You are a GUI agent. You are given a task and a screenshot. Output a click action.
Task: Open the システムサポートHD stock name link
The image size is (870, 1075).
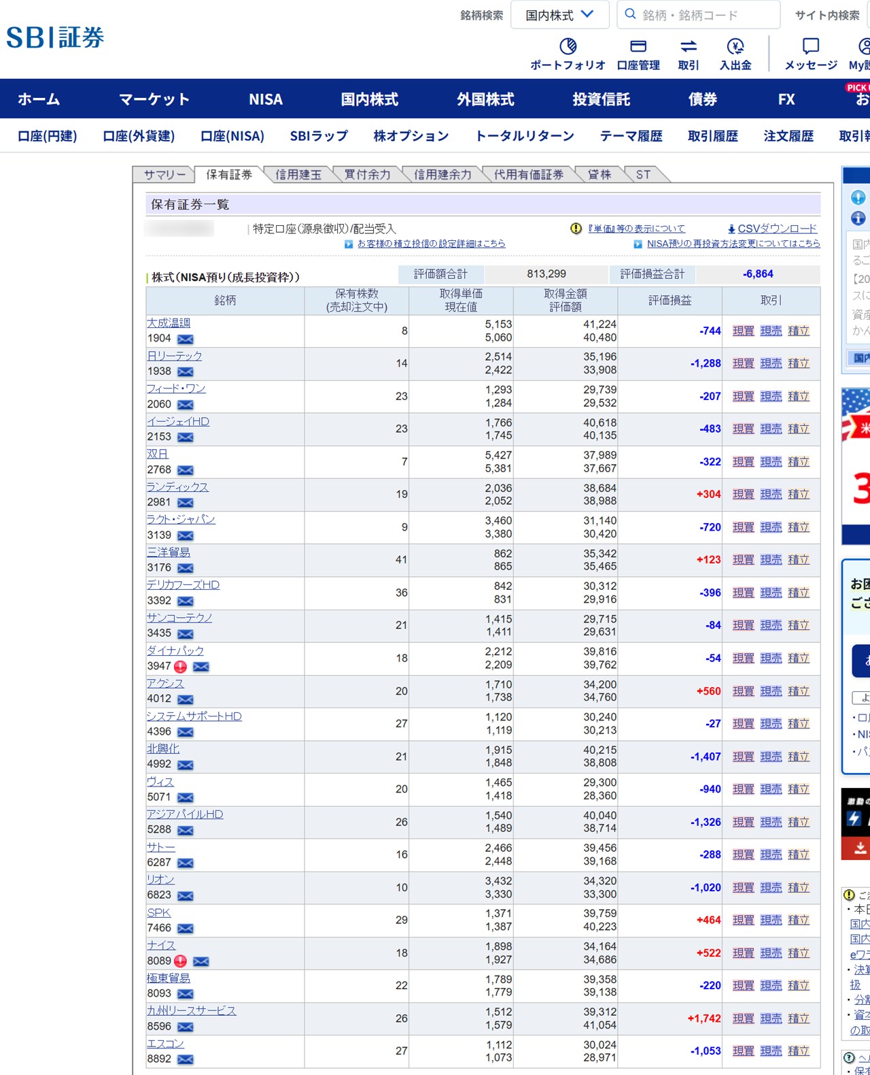194,716
